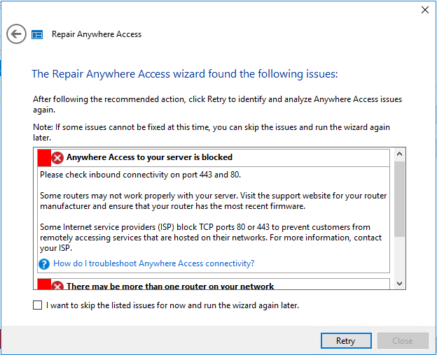
Task: Close the wizard window with the X
Action: click(425, 10)
